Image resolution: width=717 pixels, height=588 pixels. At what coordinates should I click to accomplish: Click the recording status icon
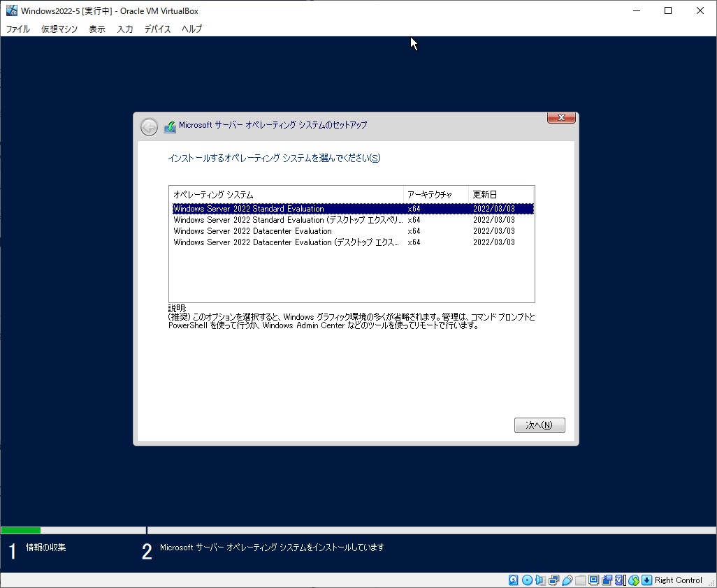(607, 580)
